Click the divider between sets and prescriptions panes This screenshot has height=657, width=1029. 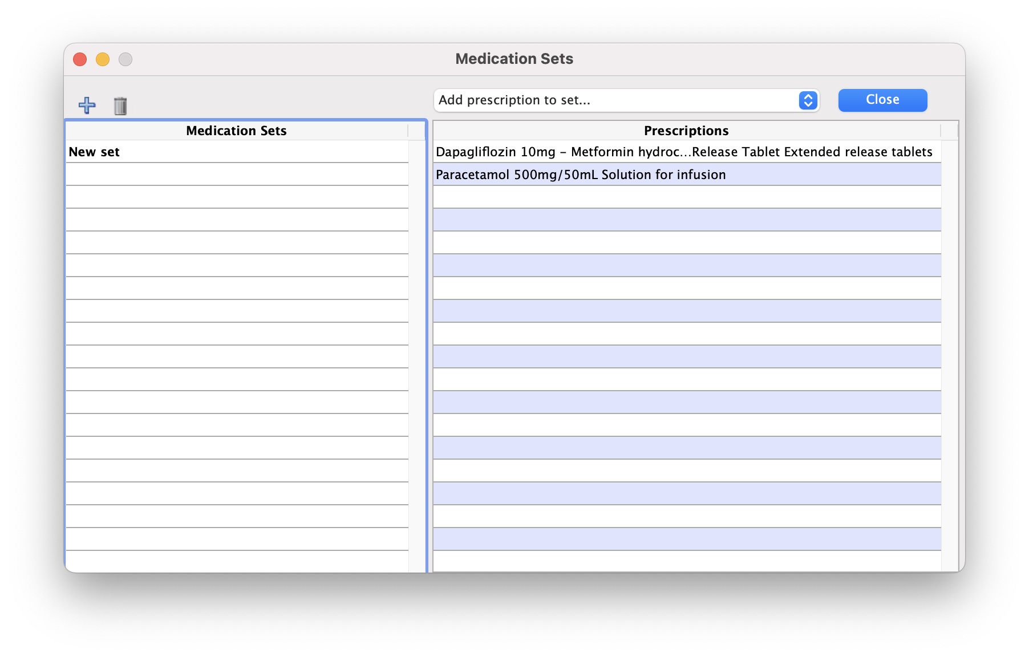tap(430, 342)
